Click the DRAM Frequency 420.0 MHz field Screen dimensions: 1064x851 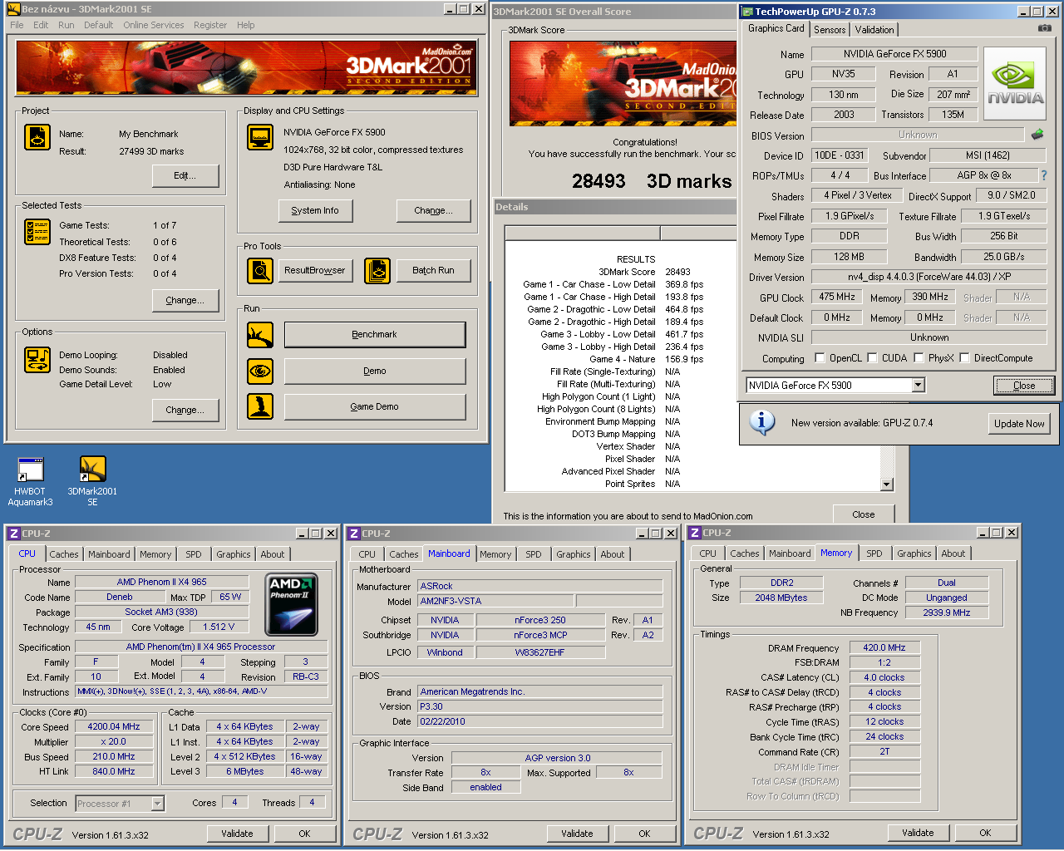tap(884, 647)
